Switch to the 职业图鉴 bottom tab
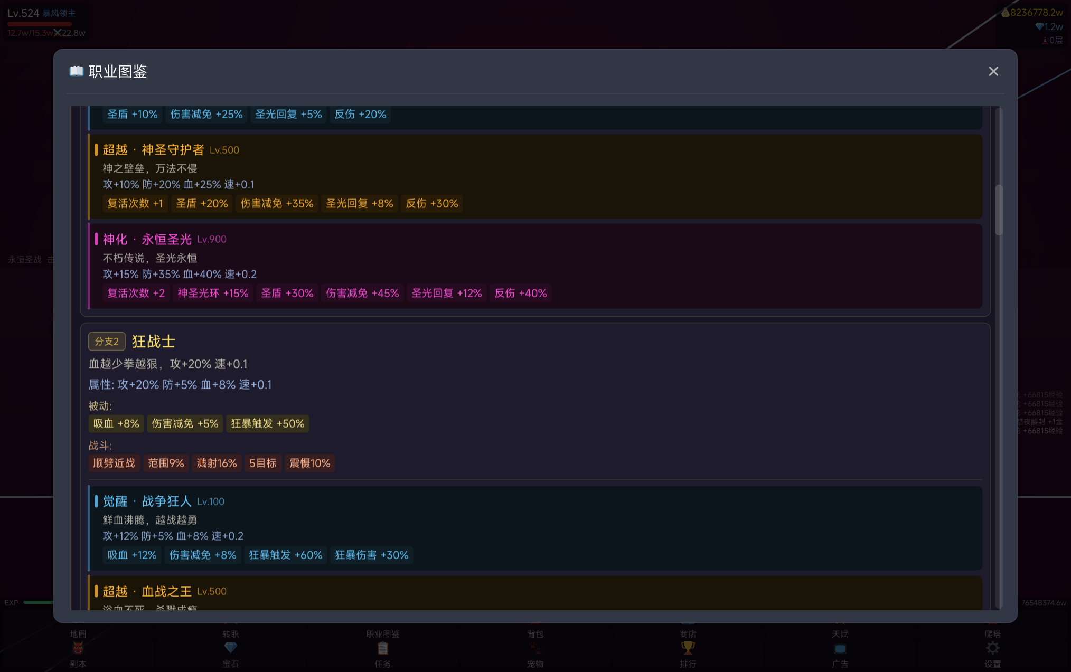The height and width of the screenshot is (672, 1071). point(383,633)
